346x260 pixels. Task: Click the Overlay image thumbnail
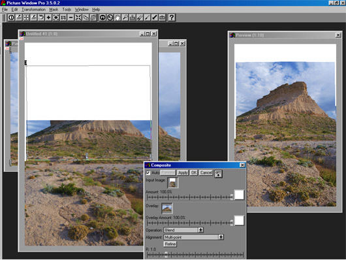[167, 208]
